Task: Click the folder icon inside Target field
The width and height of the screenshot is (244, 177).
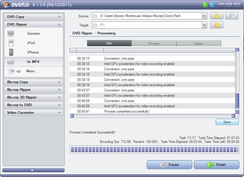Action: [x=95, y=25]
